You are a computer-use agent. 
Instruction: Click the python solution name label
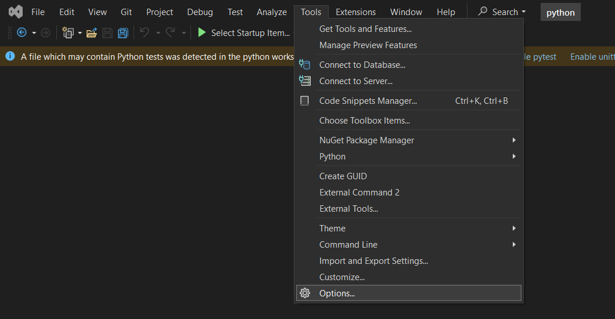click(x=560, y=13)
